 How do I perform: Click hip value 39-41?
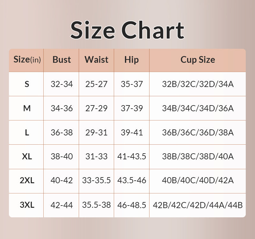pos(132,133)
